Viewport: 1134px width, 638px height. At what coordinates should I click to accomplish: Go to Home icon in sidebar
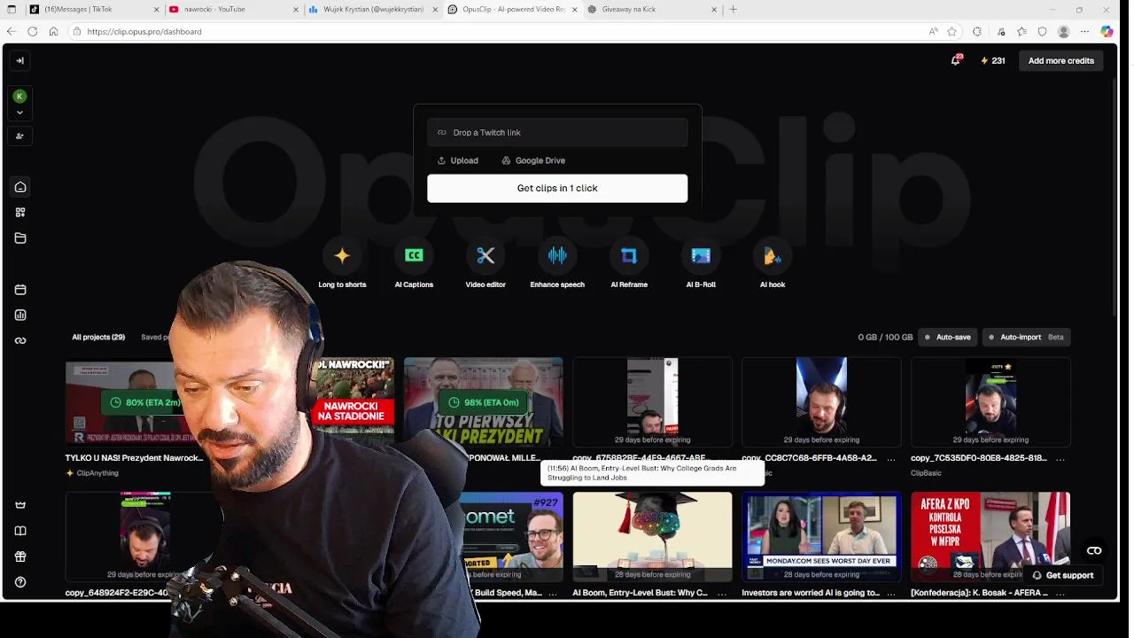pyautogui.click(x=20, y=187)
